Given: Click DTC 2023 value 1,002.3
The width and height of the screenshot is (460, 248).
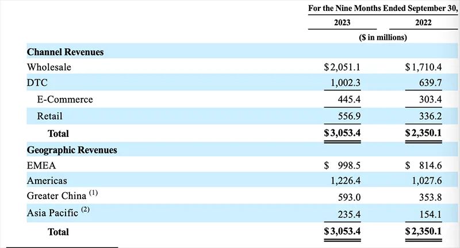Looking at the screenshot, I should pyautogui.click(x=346, y=83).
